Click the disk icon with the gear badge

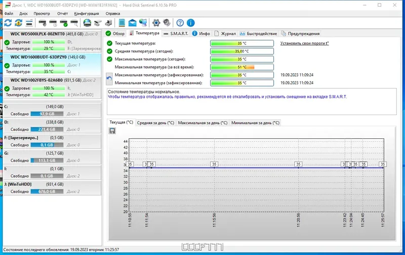coord(43,23)
